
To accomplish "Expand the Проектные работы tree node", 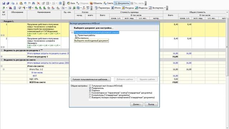I will click(x=75, y=35).
